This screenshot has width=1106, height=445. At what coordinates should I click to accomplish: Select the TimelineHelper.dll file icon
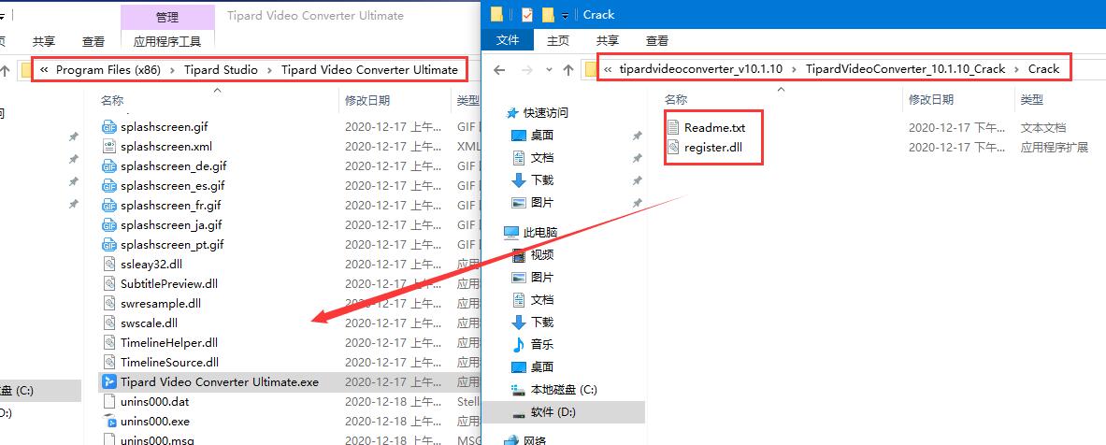click(x=108, y=343)
